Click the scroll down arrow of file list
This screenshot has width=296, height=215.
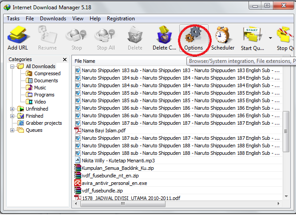286,196
